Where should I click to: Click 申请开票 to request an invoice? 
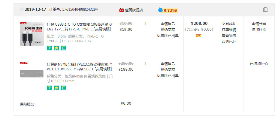[x=259, y=24]
